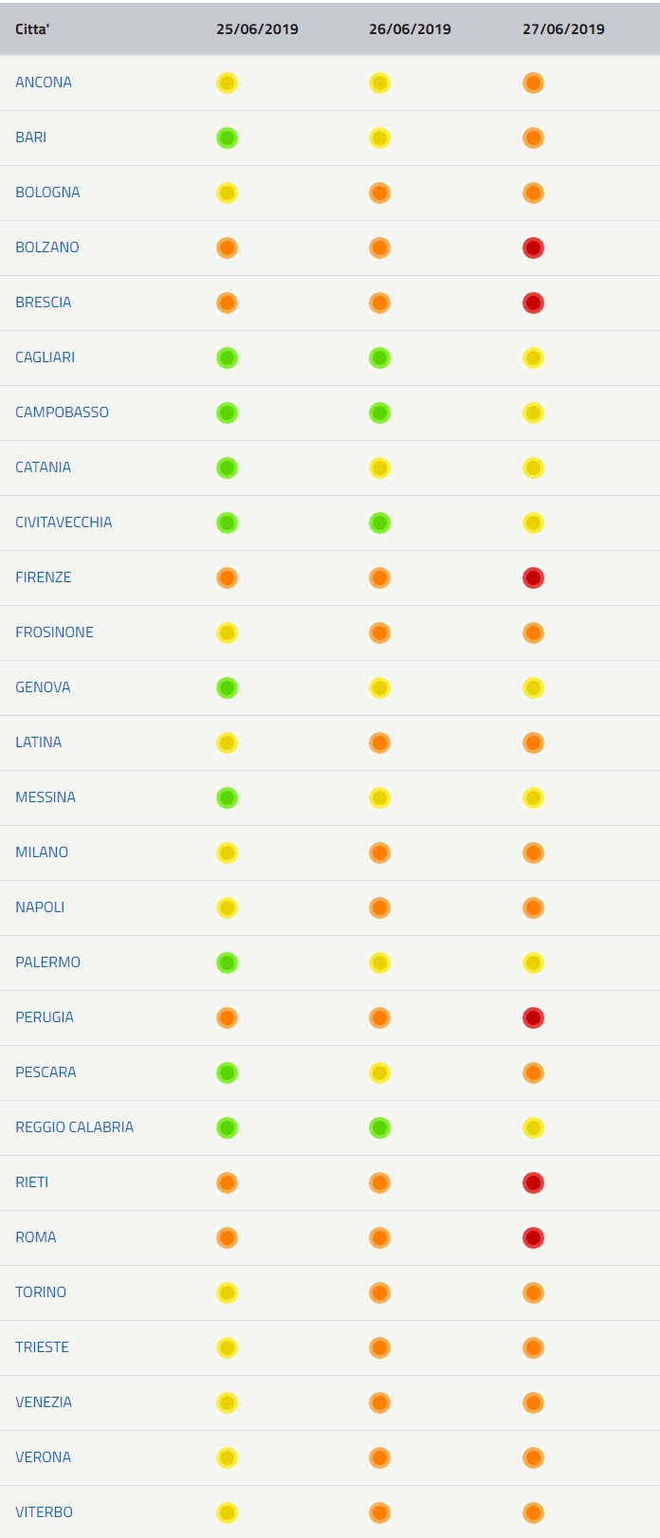This screenshot has width=660, height=1538.
Task: Click Ancona's yellow dot for 26/06/2019
Action: (x=379, y=82)
